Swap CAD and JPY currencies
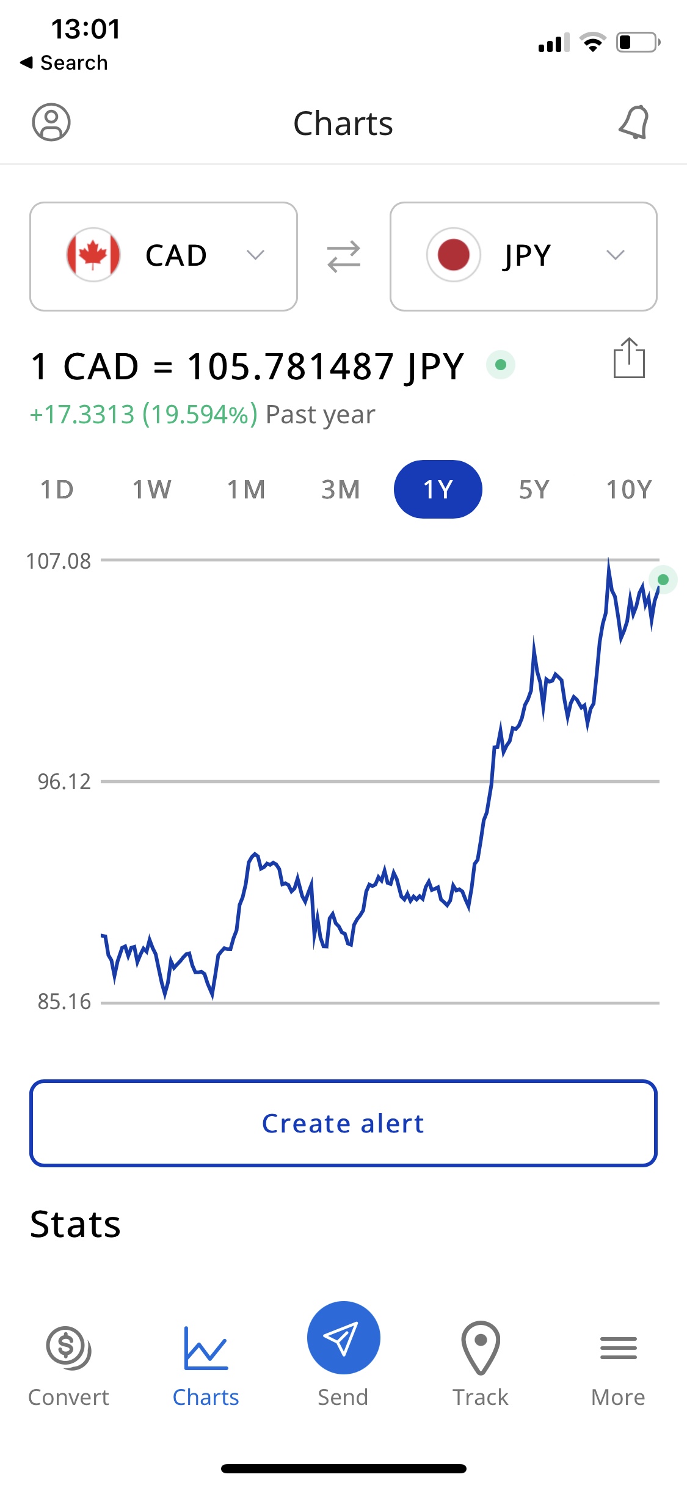The height and width of the screenshot is (1488, 687). (344, 257)
